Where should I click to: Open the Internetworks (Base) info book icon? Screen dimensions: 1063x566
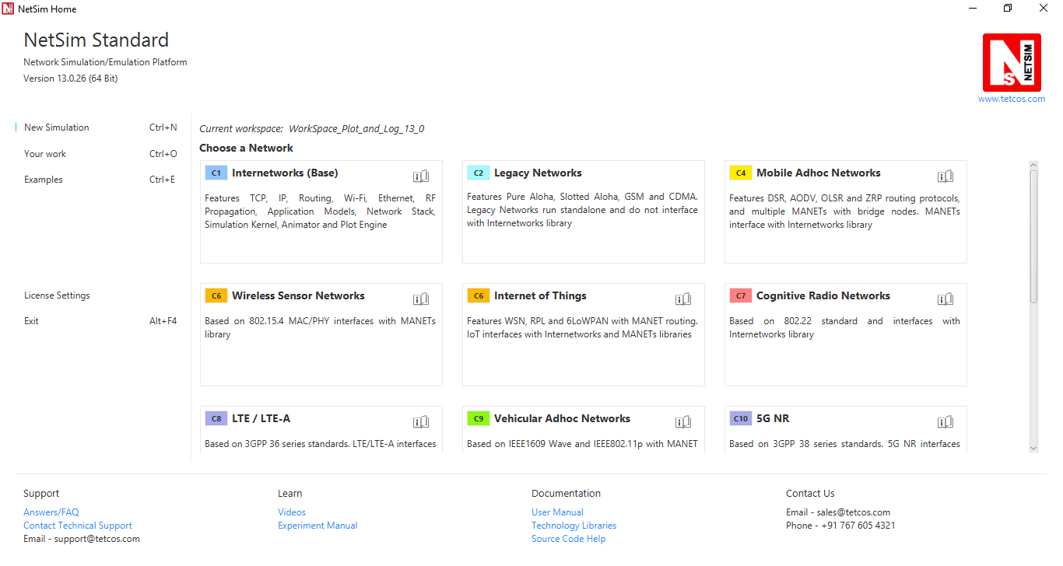[x=421, y=176]
